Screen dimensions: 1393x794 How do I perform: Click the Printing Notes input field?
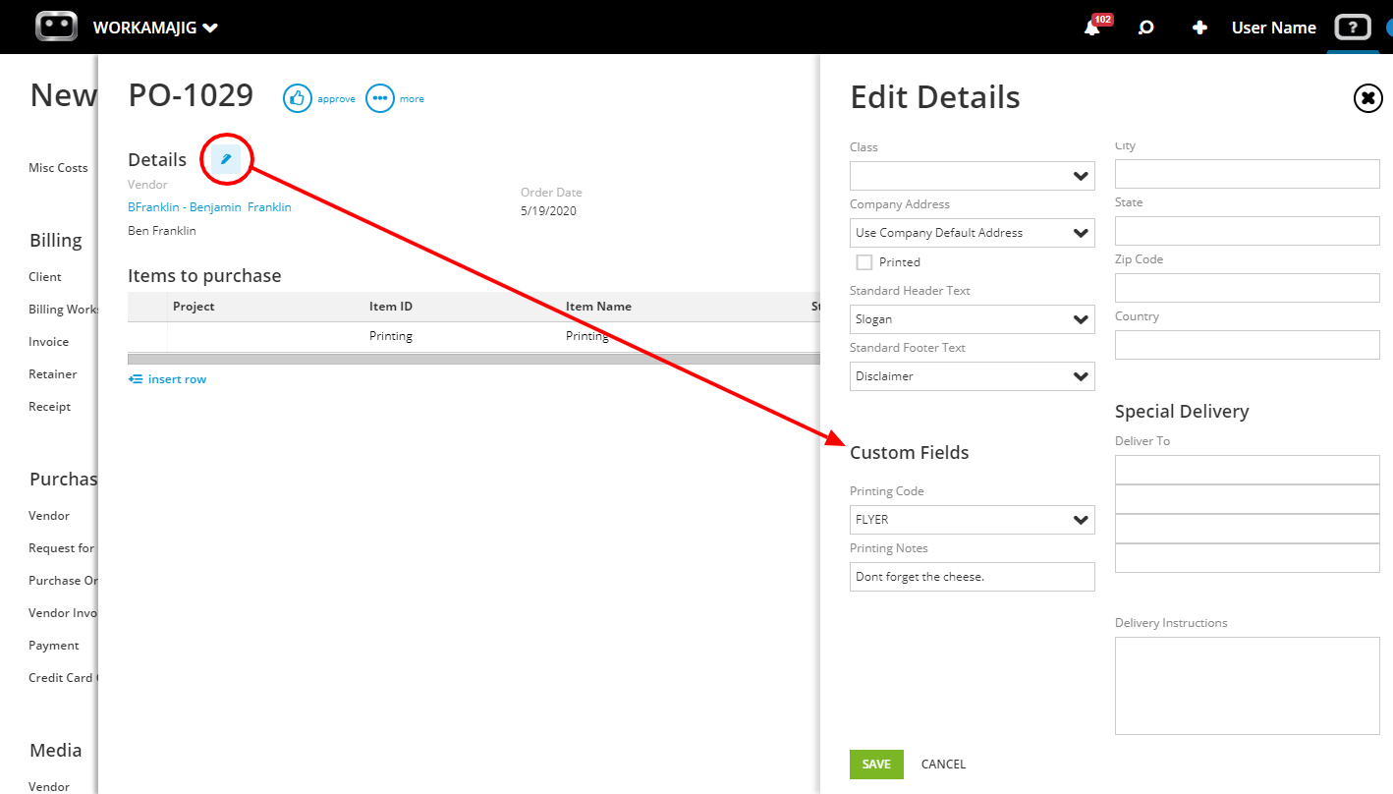pos(973,577)
